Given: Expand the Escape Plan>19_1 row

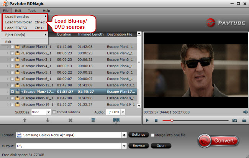Looking at the screenshot, I should 7,104.
